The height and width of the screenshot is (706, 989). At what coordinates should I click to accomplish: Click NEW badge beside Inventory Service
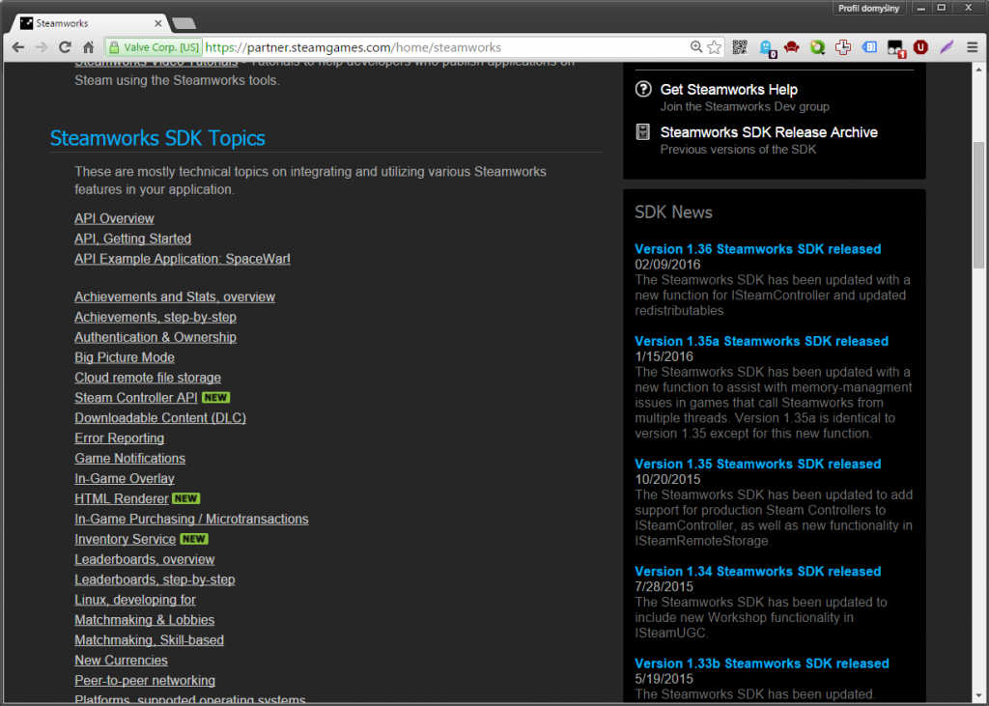pyautogui.click(x=193, y=539)
